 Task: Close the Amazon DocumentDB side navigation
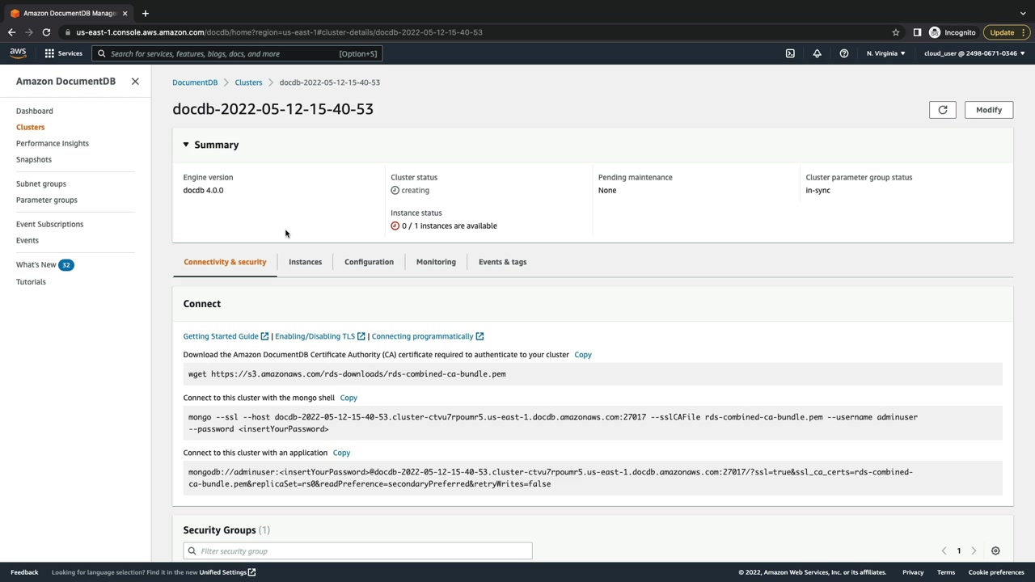[x=135, y=82]
